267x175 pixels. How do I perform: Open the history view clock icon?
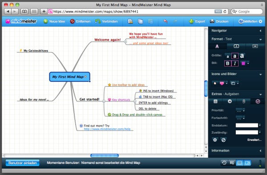coord(224,163)
